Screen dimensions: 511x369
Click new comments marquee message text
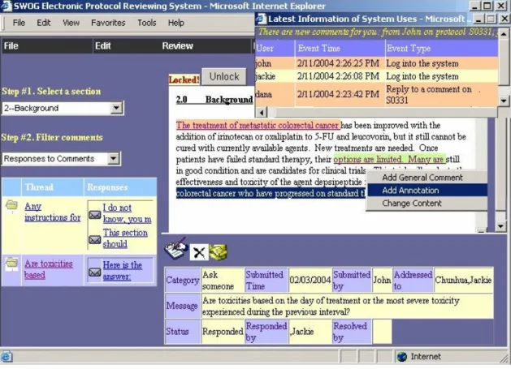pyautogui.click(x=378, y=32)
